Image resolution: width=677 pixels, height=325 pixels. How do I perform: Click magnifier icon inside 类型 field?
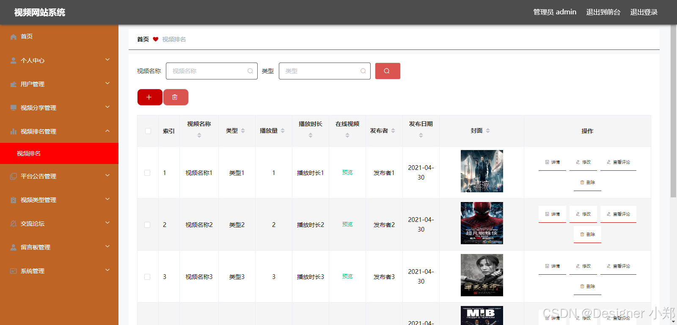(363, 71)
